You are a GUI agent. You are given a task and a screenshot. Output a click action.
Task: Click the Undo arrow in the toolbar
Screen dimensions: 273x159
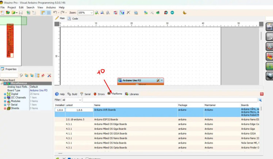pos(55,13)
